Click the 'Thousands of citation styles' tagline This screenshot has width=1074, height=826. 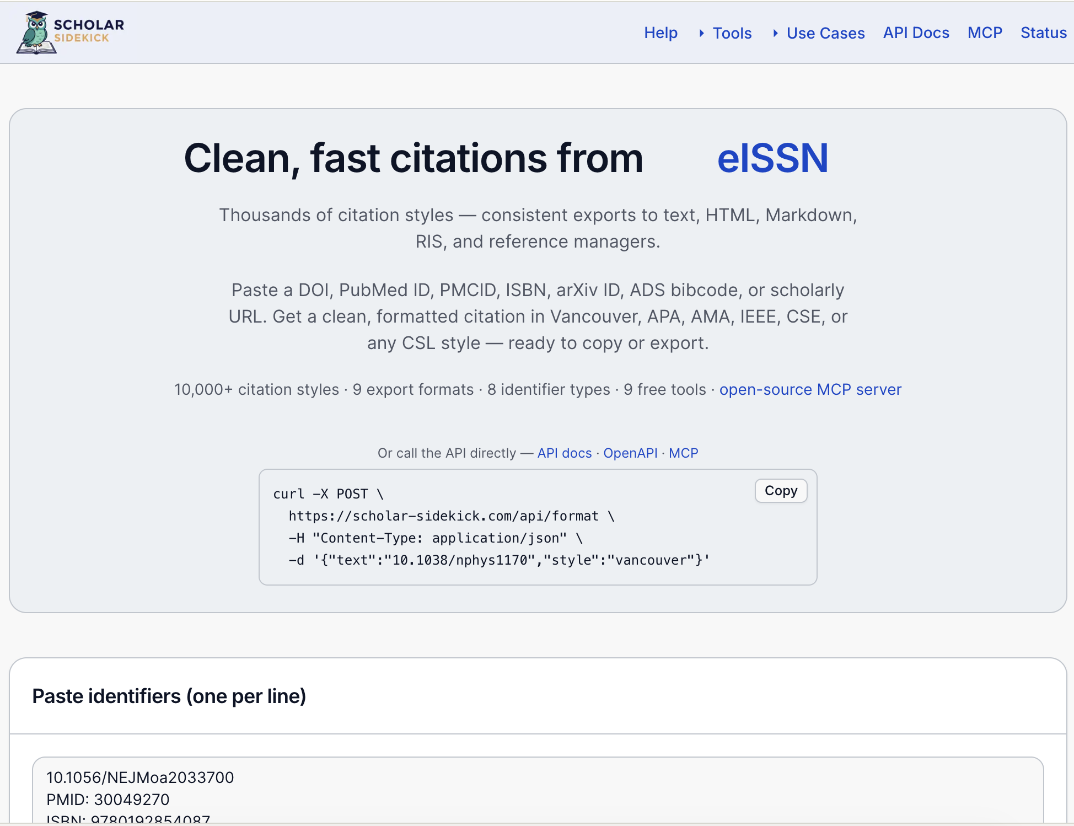pyautogui.click(x=538, y=228)
